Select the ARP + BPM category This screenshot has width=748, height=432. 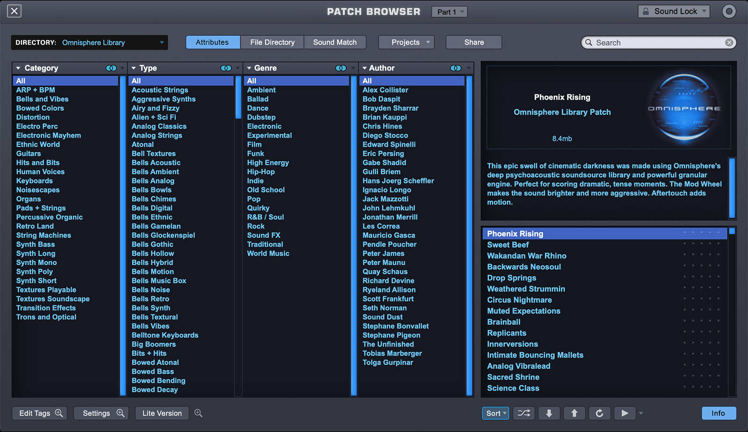[36, 90]
